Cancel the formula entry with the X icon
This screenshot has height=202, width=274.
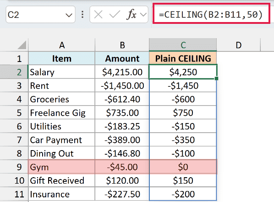click(x=98, y=14)
